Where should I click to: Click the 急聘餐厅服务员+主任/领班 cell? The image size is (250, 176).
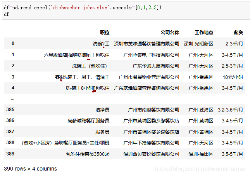pyautogui.click(x=66, y=143)
